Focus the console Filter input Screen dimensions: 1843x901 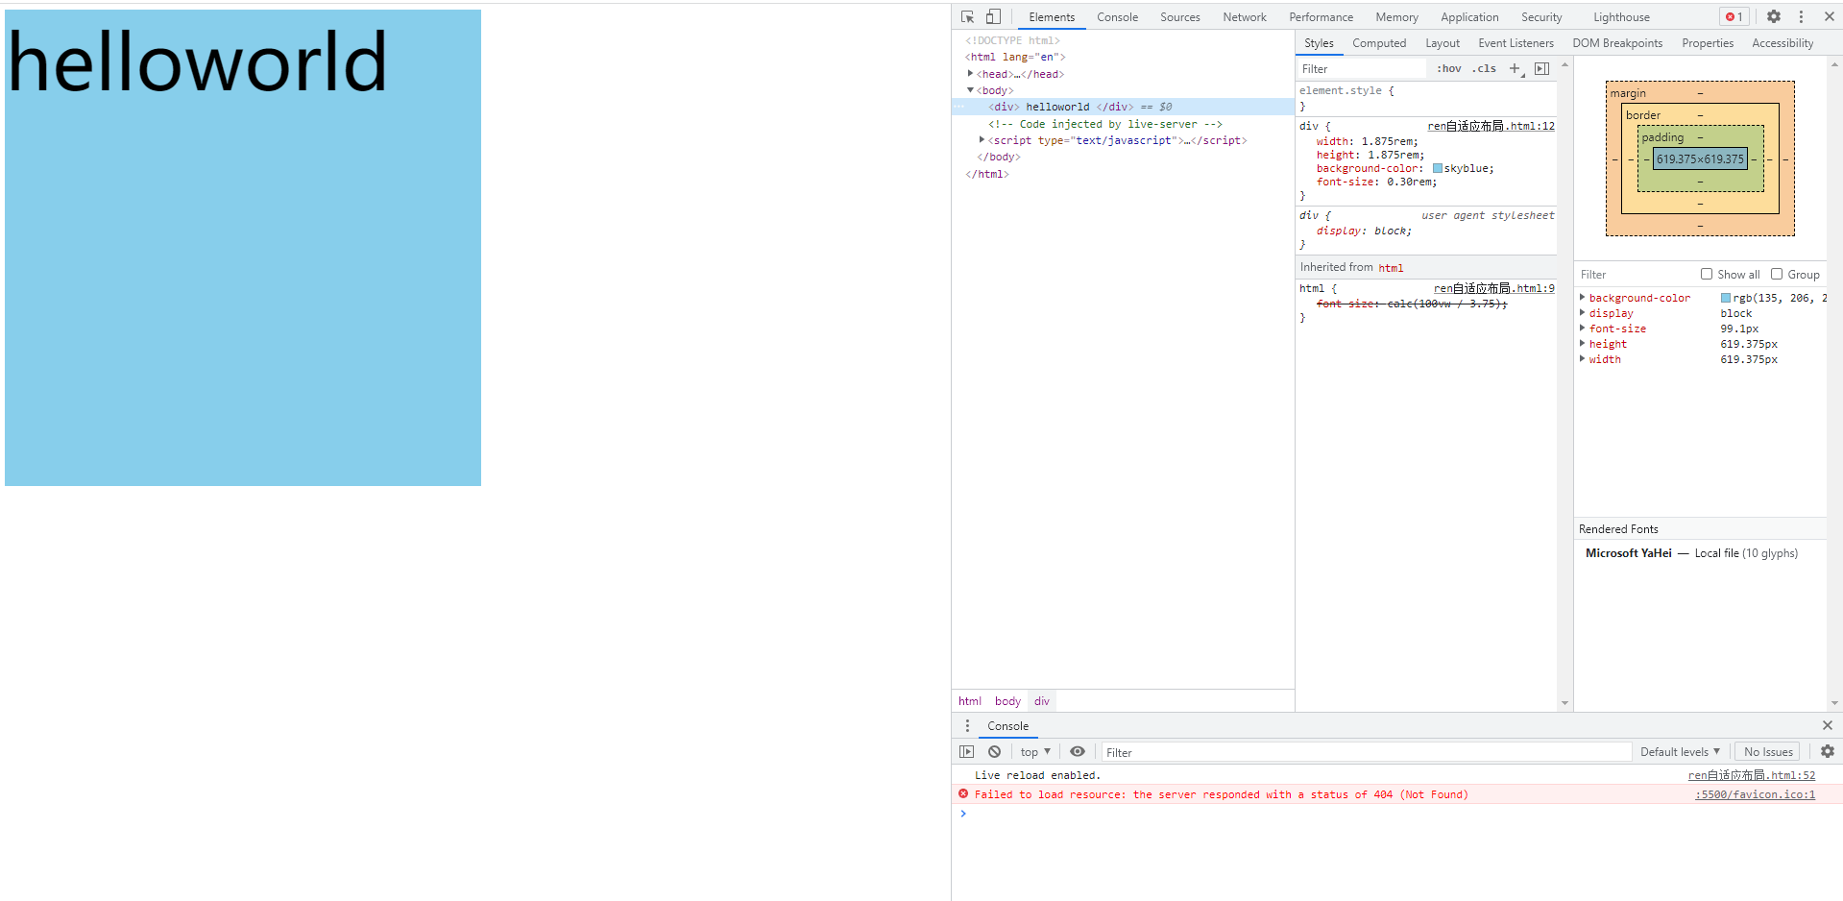tap(1367, 751)
